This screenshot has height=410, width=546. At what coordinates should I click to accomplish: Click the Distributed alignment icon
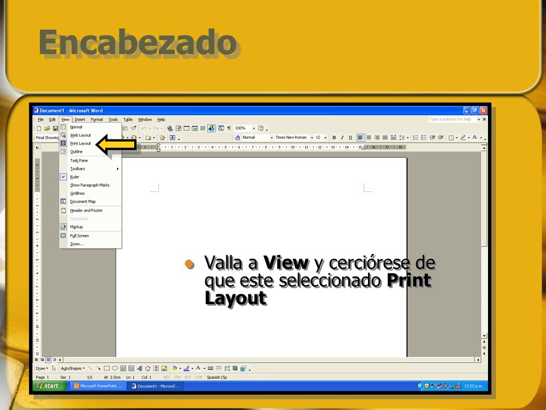393,138
